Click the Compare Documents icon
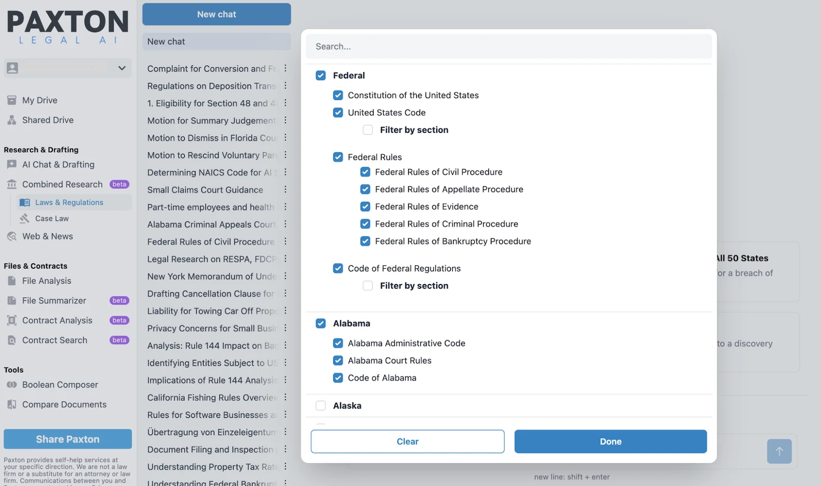 (x=12, y=404)
